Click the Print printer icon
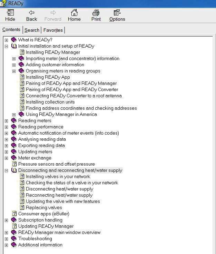This screenshot has height=254, width=216. (x=96, y=13)
